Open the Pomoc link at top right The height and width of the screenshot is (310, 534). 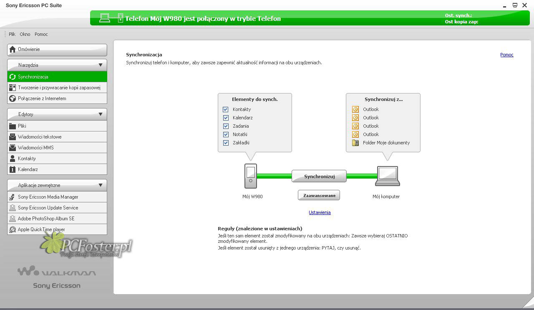tap(507, 55)
